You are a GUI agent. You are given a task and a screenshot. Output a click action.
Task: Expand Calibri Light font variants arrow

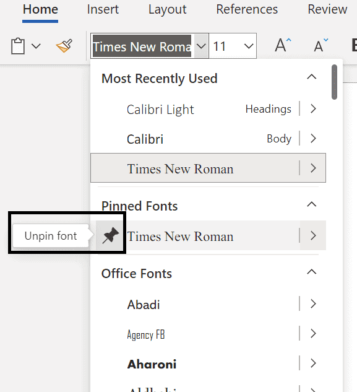(x=313, y=109)
